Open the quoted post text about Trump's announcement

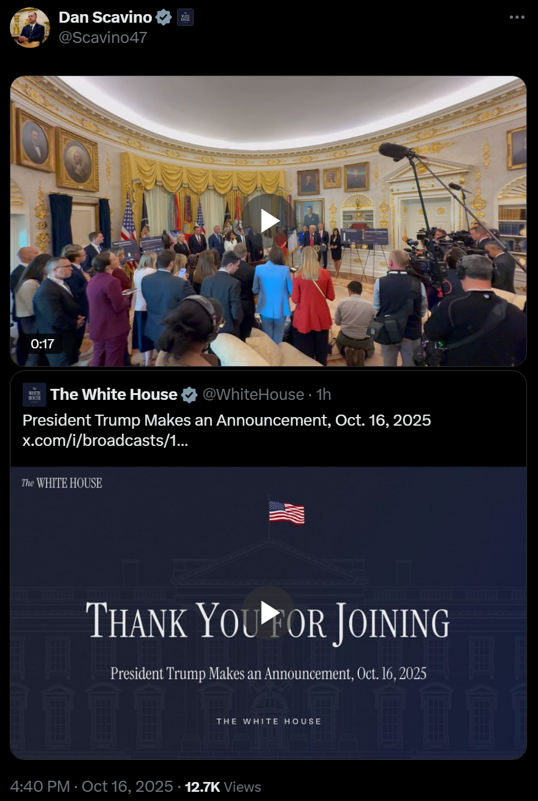[227, 421]
